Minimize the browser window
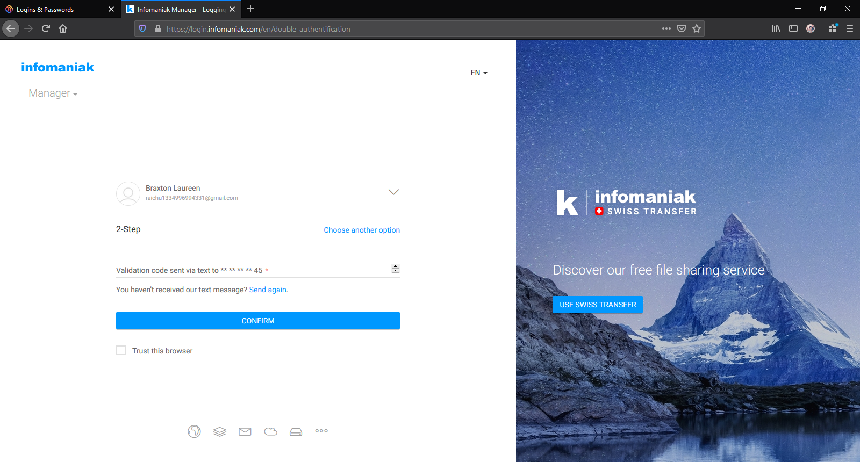This screenshot has width=860, height=462. tap(798, 9)
